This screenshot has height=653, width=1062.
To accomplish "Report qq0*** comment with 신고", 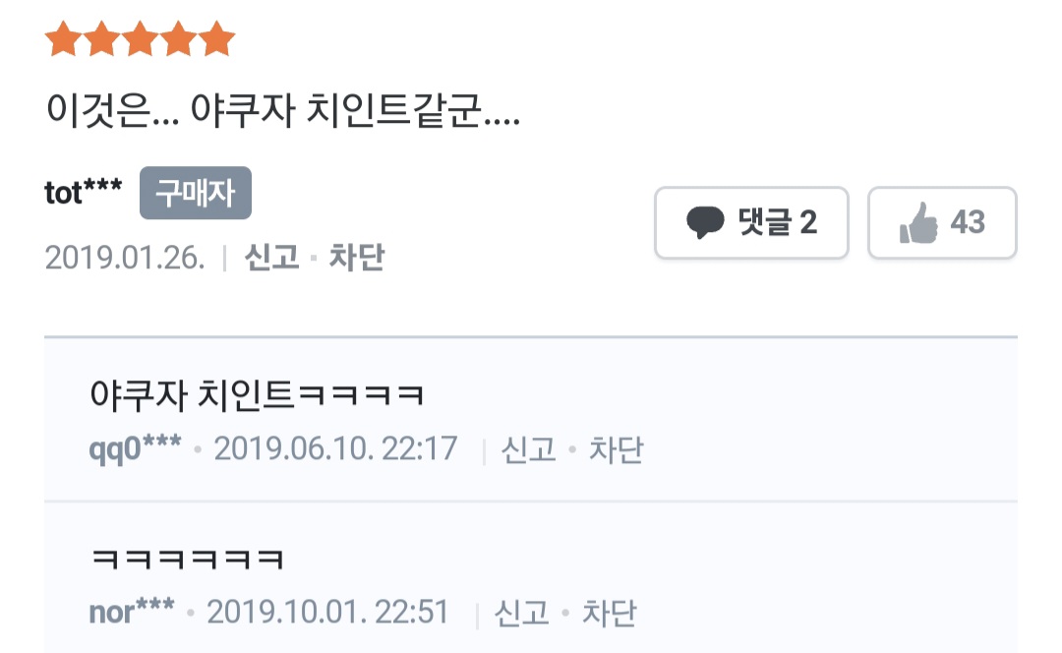I will pos(528,449).
